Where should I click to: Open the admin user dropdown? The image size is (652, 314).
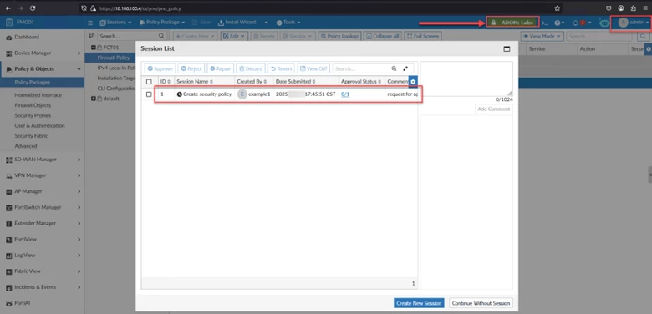pyautogui.click(x=634, y=23)
